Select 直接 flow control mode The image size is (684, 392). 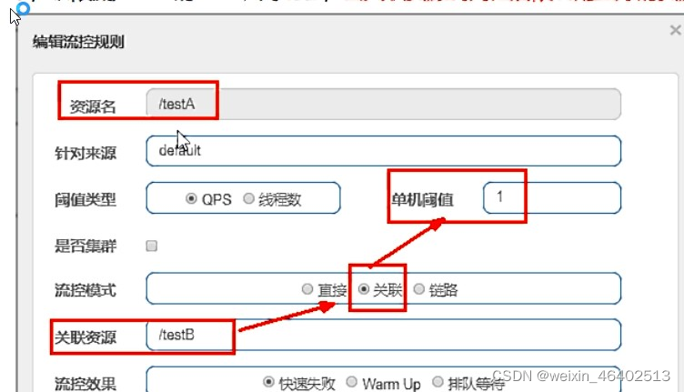307,289
